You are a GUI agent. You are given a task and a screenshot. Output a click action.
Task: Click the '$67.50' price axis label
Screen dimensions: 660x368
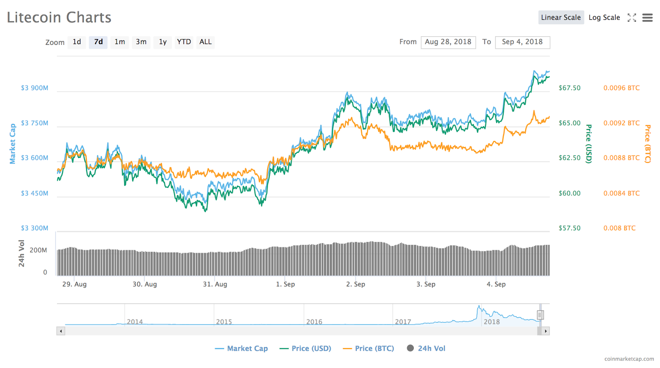(x=570, y=88)
